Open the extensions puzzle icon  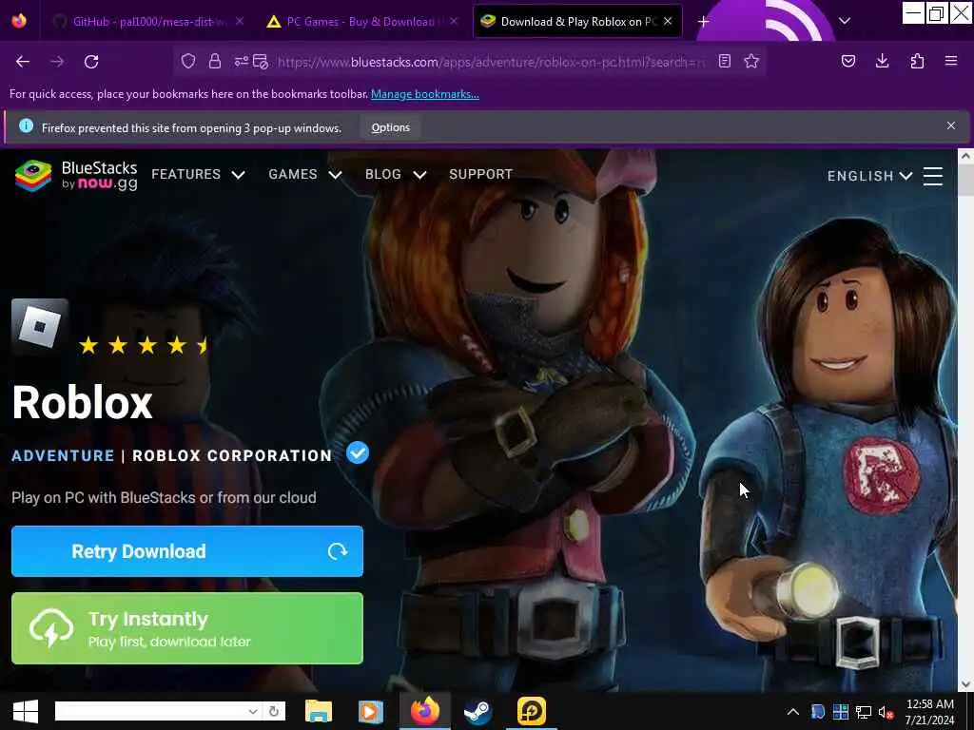coord(917,61)
